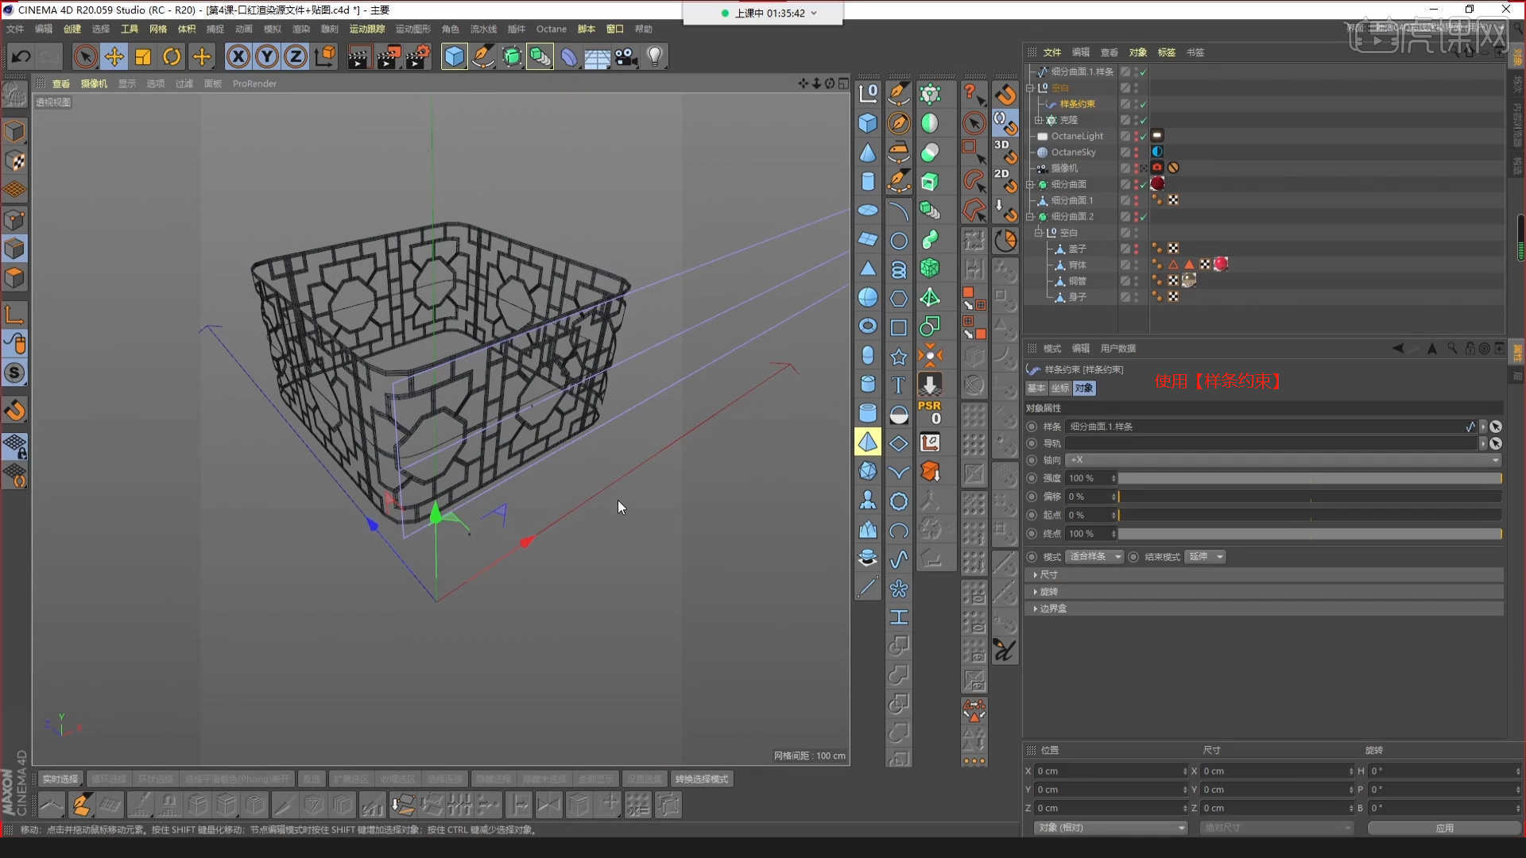Expand the 细分曲面 object tree
The image size is (1526, 858).
coord(1030,184)
